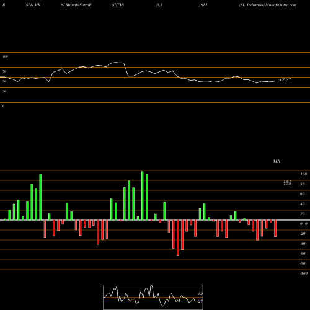Screen dimensions: 310x310
Task: Select the RSI value 42.27 label
Action: coord(285,79)
